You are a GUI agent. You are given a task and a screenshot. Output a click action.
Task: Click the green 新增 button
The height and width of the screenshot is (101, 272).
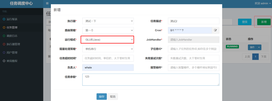coord(264,22)
